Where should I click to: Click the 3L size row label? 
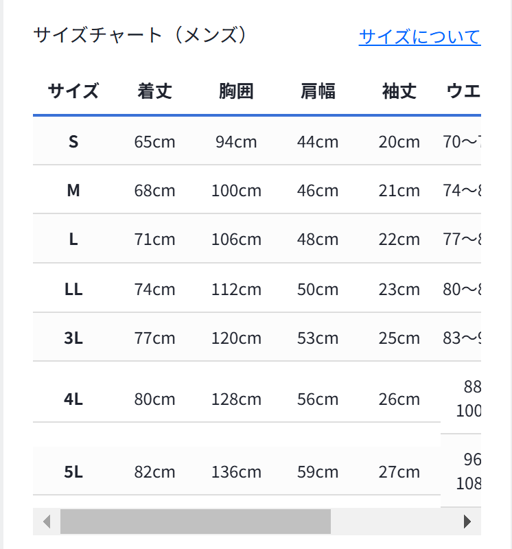[x=73, y=338]
